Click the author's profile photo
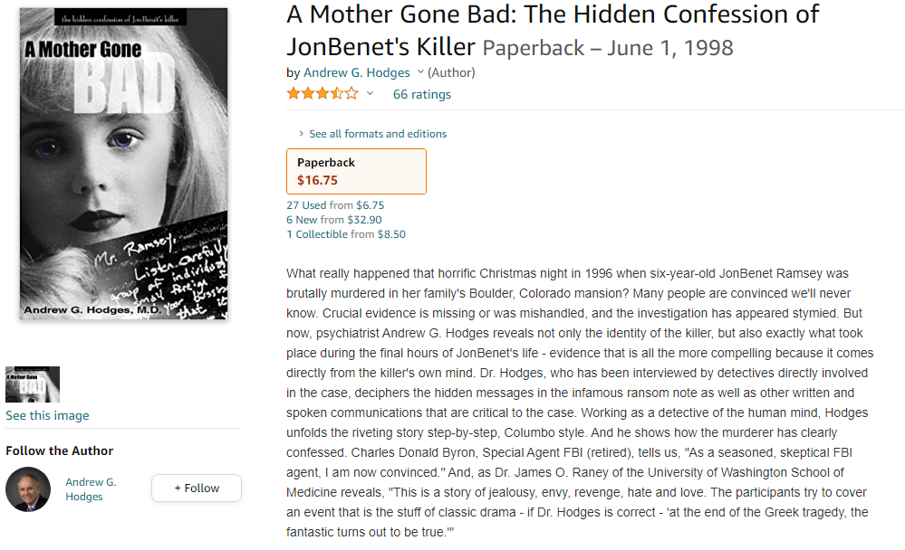Viewport: 905px width, 550px height. pyautogui.click(x=28, y=489)
